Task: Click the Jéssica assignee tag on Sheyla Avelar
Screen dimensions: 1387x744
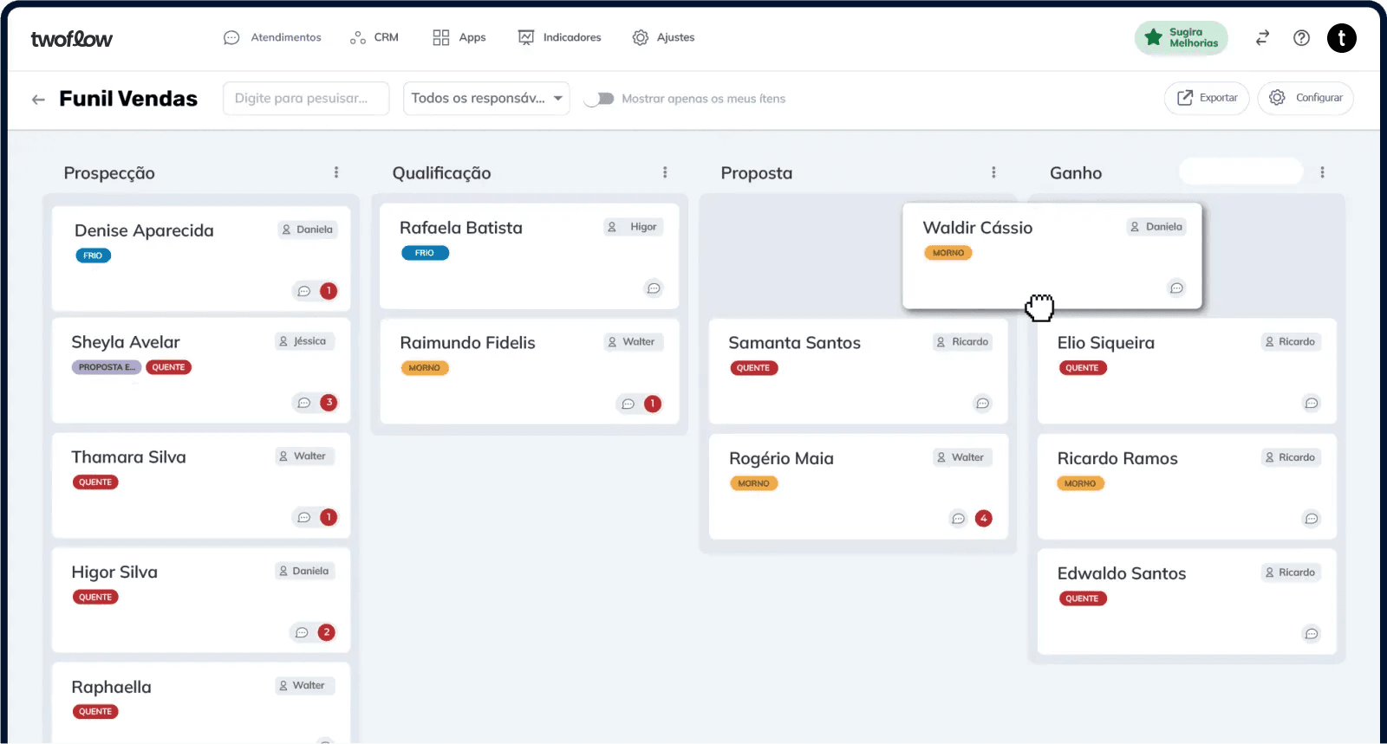Action: [x=303, y=341]
